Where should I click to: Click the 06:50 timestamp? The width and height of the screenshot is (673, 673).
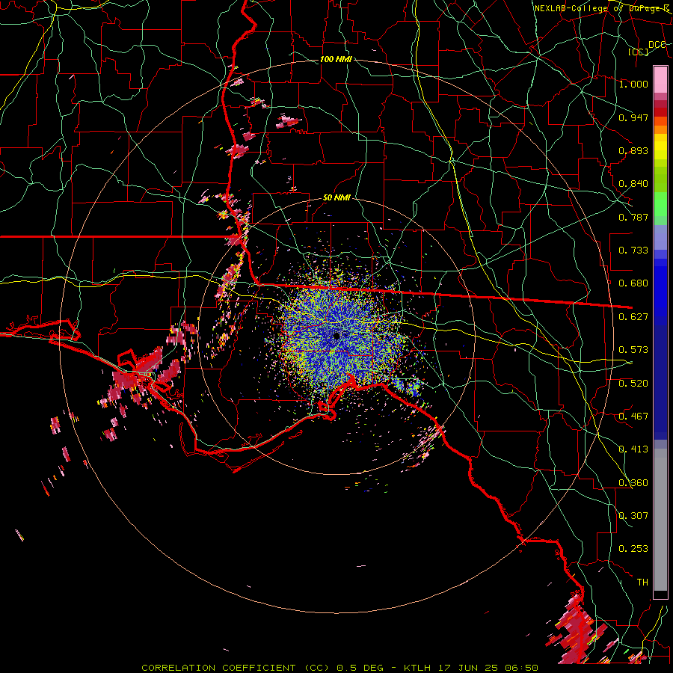pos(521,668)
